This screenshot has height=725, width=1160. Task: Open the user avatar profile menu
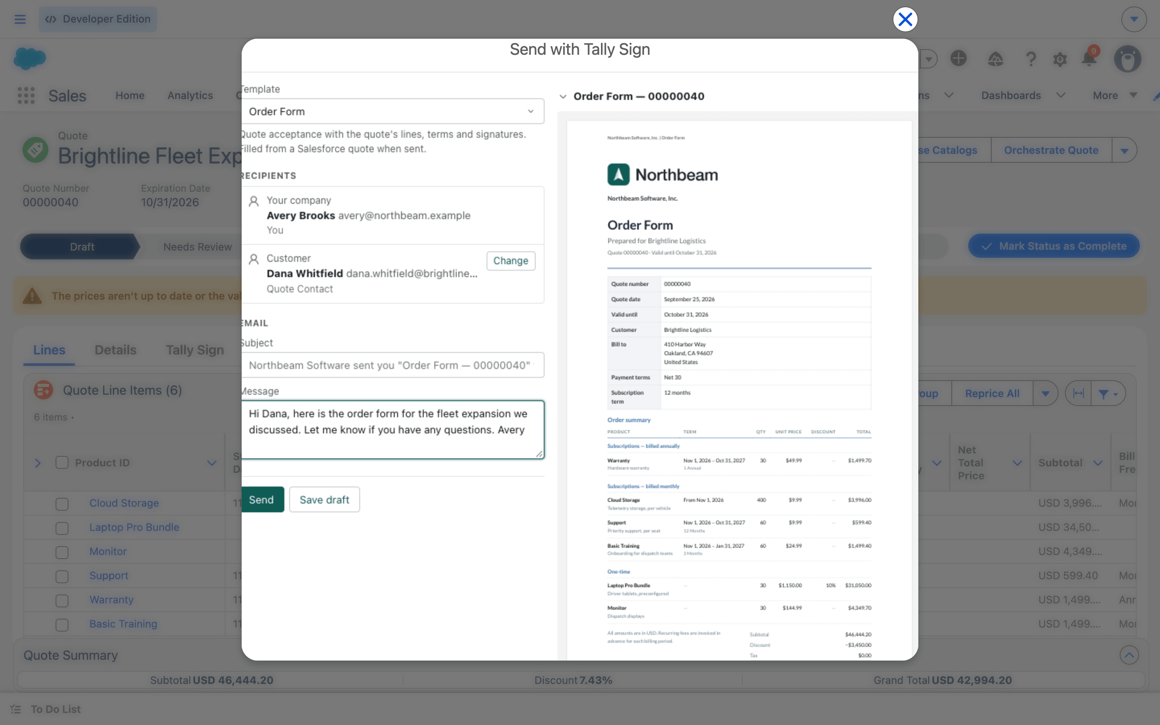(x=1127, y=59)
